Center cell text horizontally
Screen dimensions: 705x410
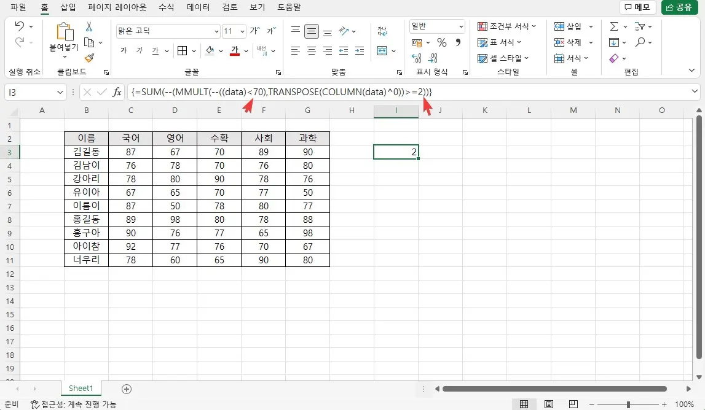[x=312, y=51]
